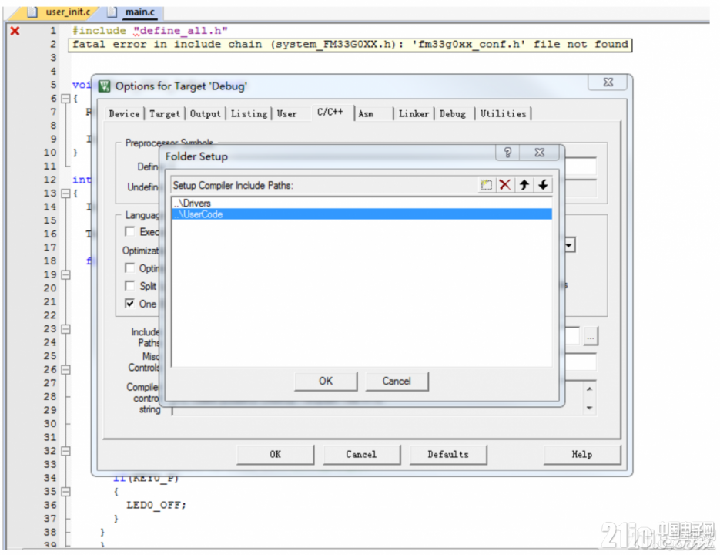The image size is (720, 555).
Task: Collapse code fold at line 19
Action: click(65, 274)
